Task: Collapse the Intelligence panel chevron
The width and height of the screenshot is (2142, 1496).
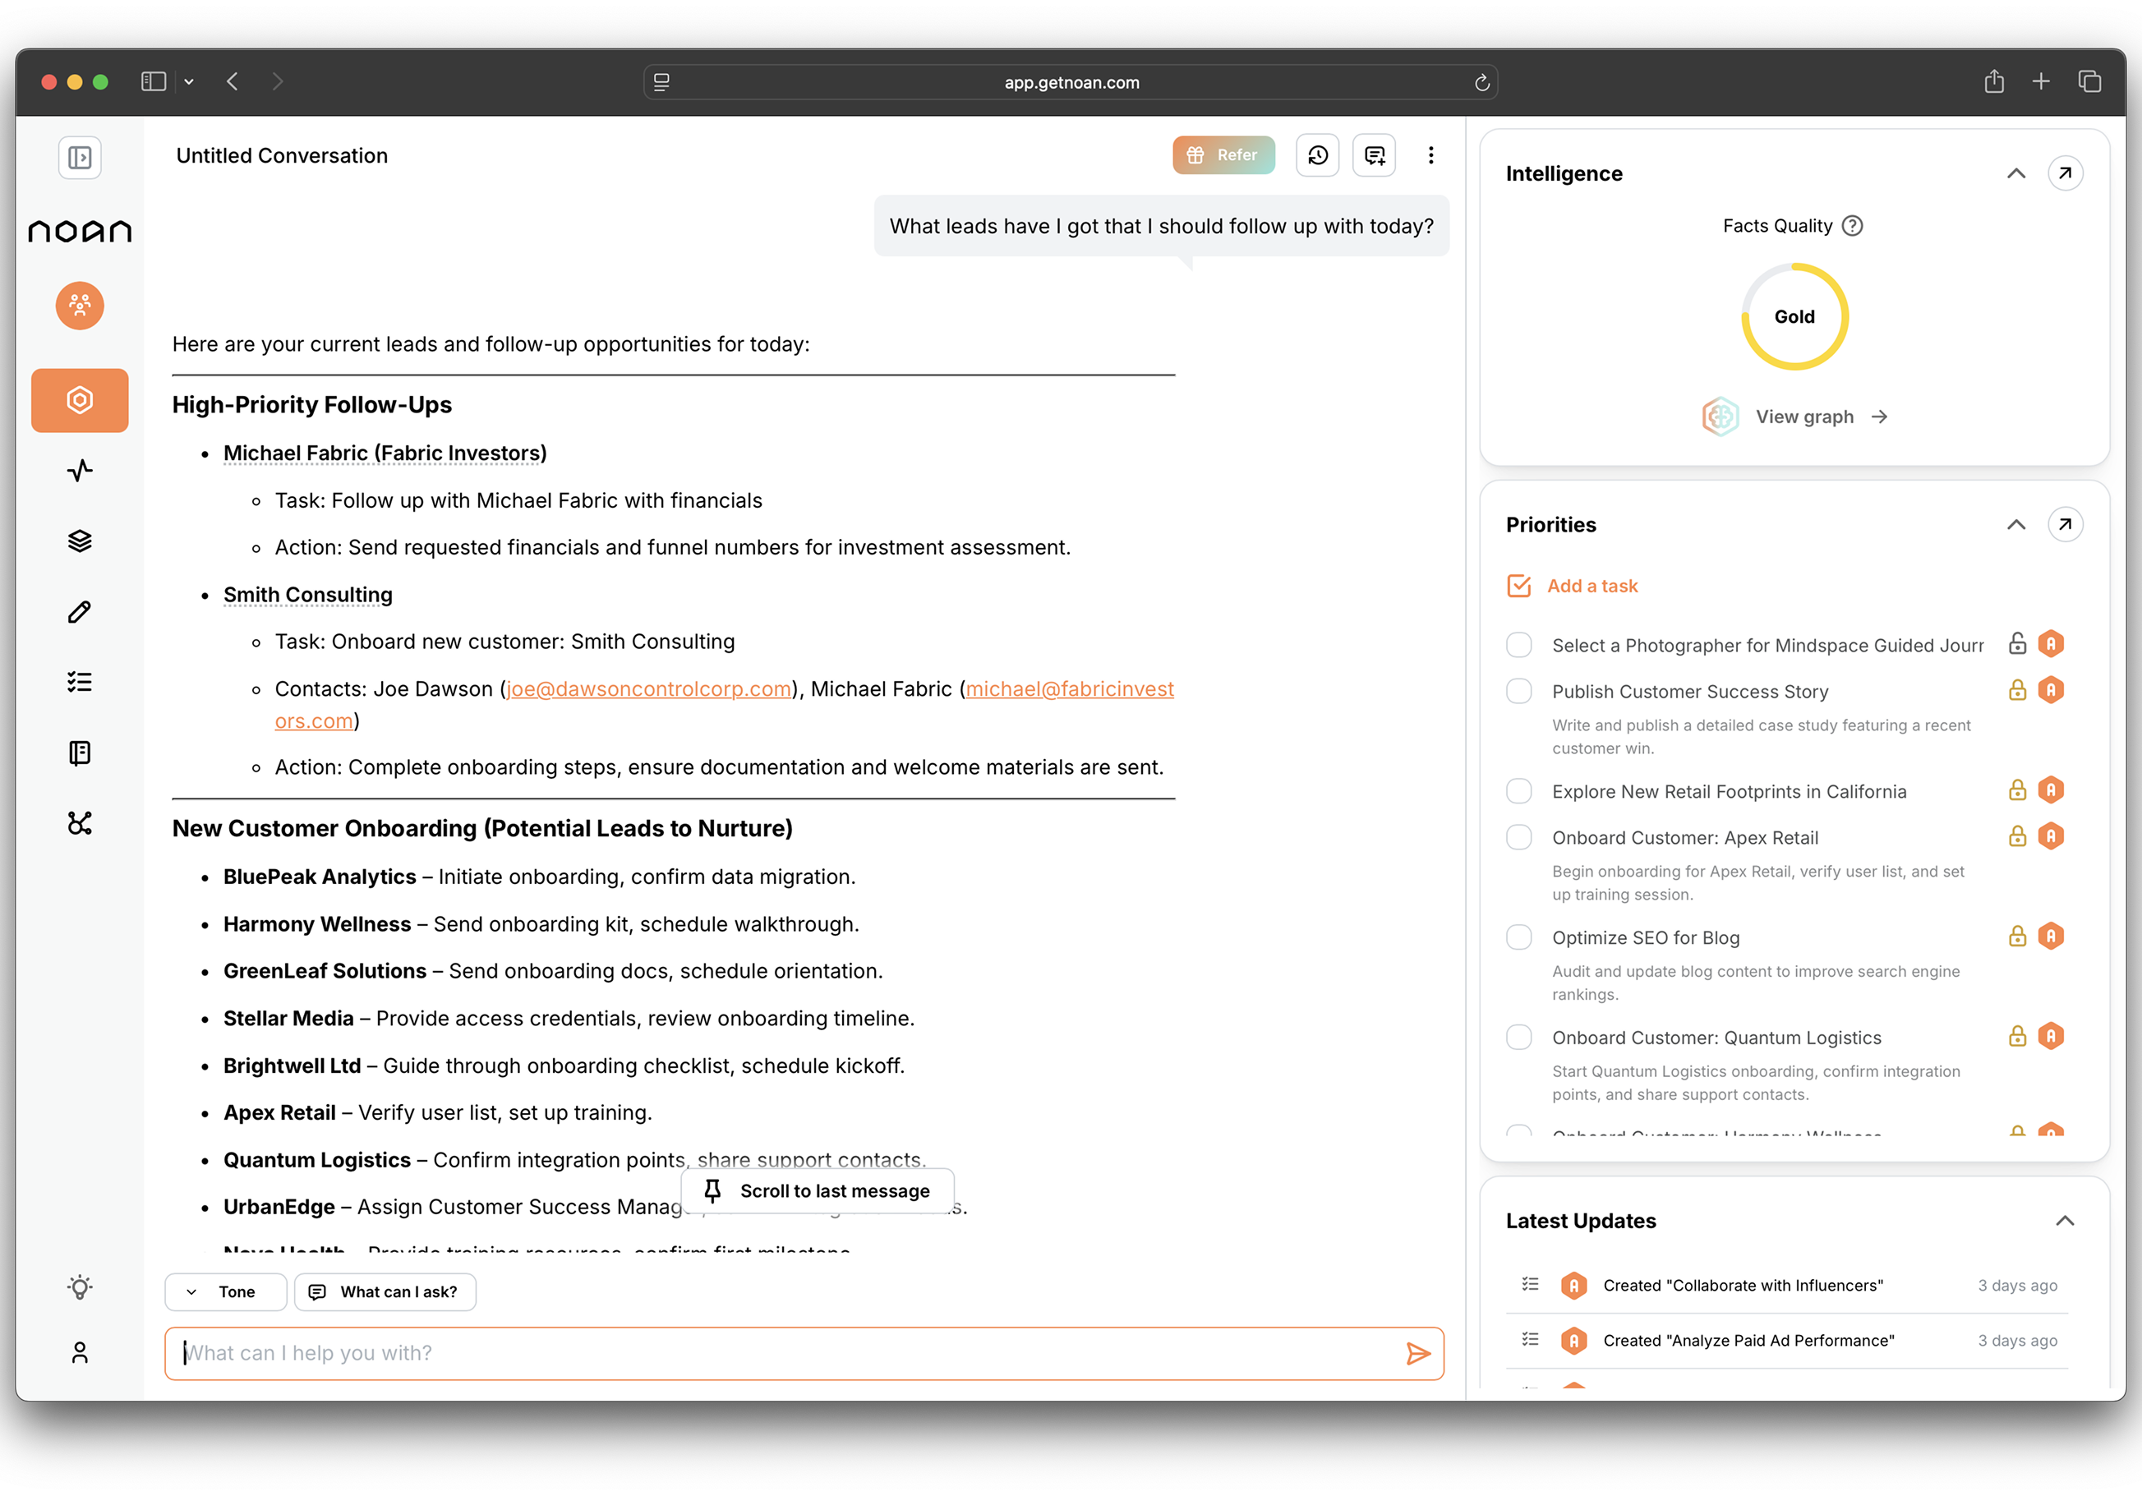Action: pyautogui.click(x=2016, y=173)
